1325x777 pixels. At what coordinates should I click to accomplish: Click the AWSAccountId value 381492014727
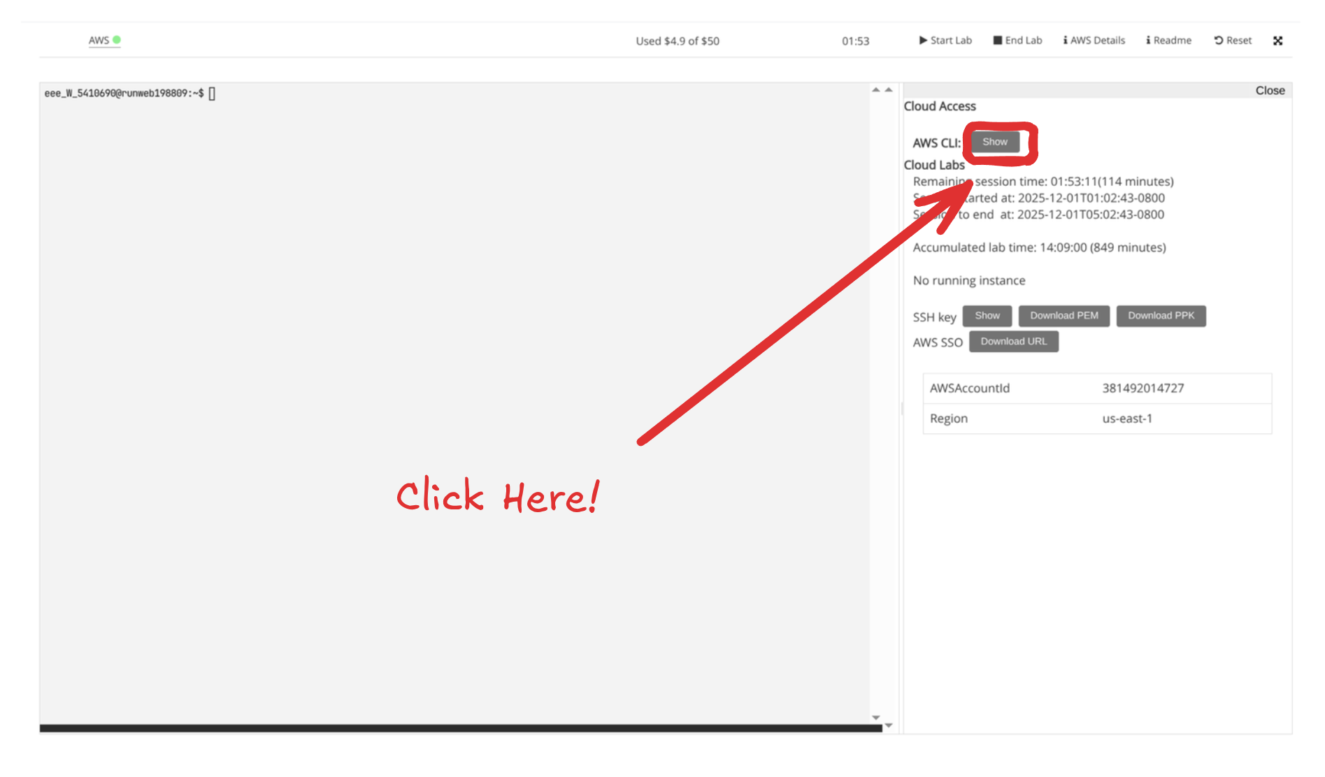(1143, 388)
